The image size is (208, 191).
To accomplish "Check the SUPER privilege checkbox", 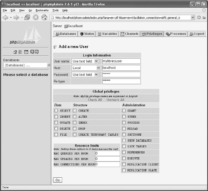I will [x=124, y=117].
